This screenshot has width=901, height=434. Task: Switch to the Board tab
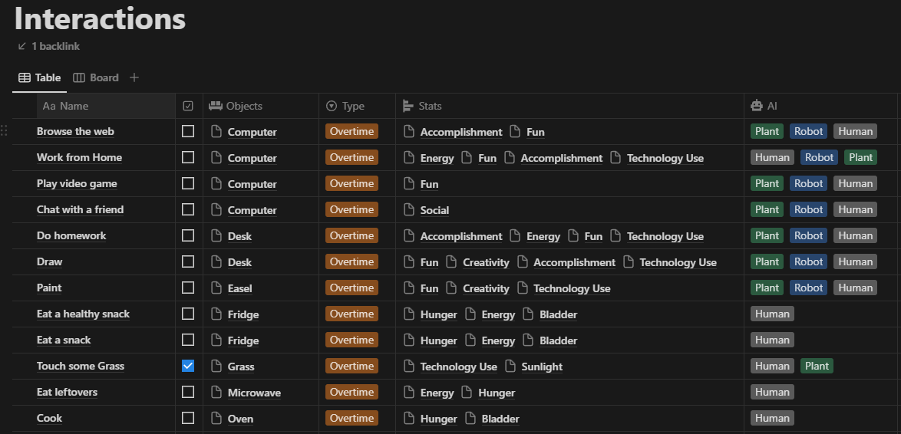(104, 77)
